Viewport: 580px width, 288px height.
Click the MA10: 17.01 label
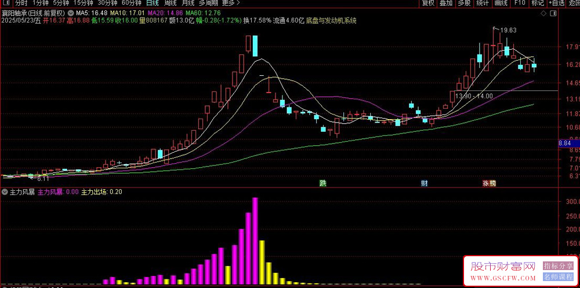tap(127, 13)
